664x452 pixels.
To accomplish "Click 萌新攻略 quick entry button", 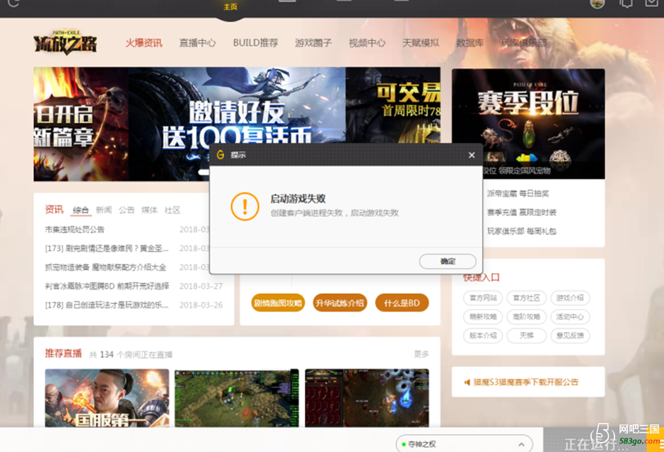I will [483, 316].
